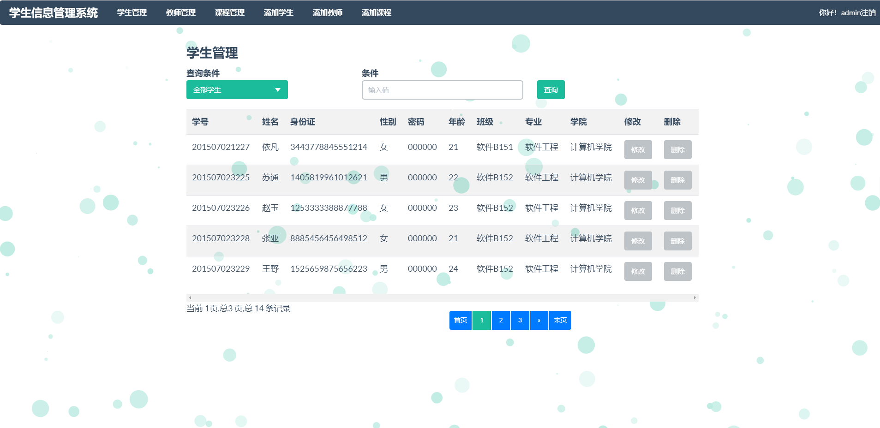The height and width of the screenshot is (428, 880).
Task: Click the name 张亚
Action: pyautogui.click(x=270, y=238)
